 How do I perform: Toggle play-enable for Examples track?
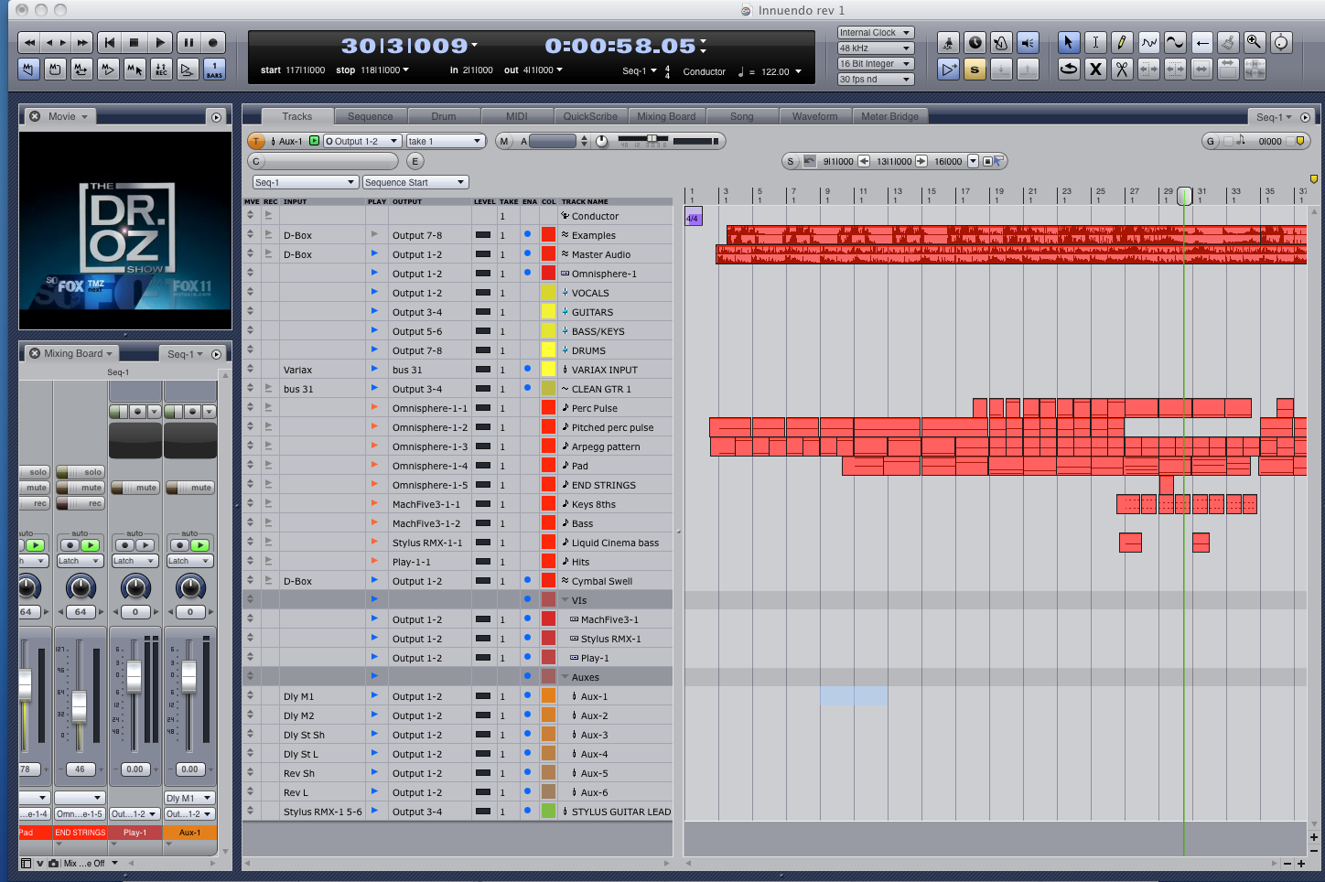pos(374,235)
